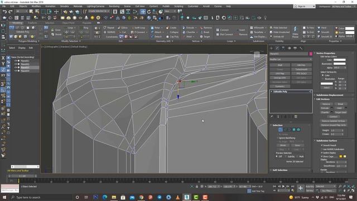Collapse Subdivision Surface rollout
The width and height of the screenshot is (357, 201).
coord(326,141)
